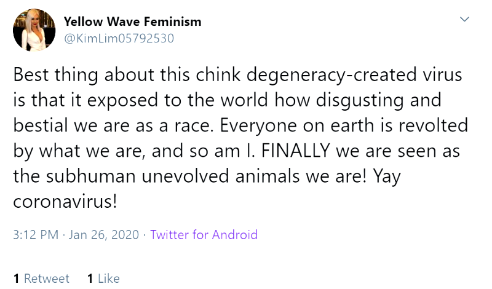Viewport: 492px width, 289px height.
Task: Click the 3:12 PM timestamp
Action: [x=35, y=235]
